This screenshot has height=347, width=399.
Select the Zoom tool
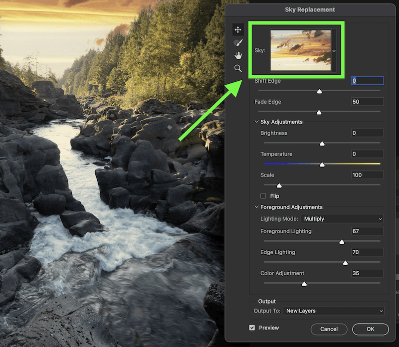238,68
